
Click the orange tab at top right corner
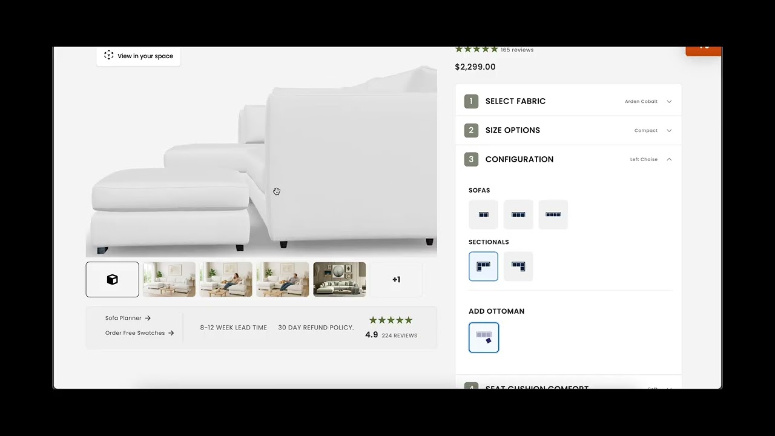(704, 51)
